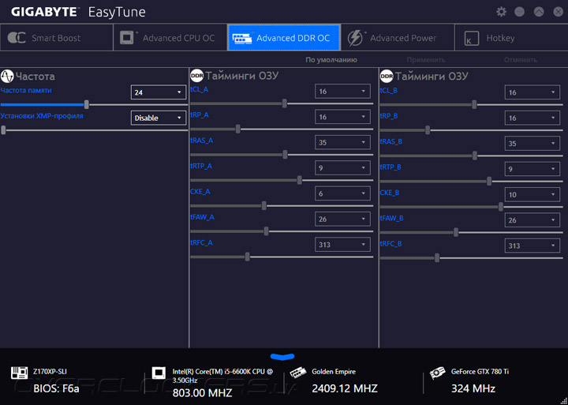Viewport: 568px width, 405px height.
Task: Open the settings gear icon
Action: (501, 12)
